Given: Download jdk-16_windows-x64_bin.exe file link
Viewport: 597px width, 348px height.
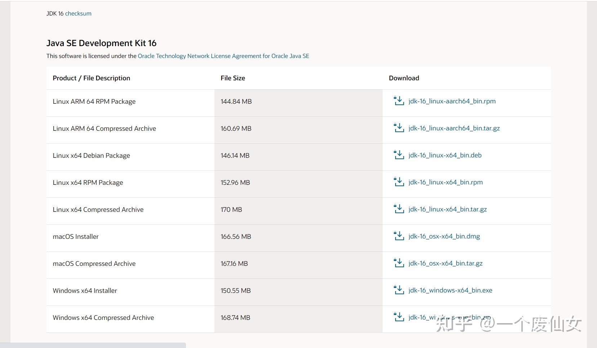Looking at the screenshot, I should (450, 290).
